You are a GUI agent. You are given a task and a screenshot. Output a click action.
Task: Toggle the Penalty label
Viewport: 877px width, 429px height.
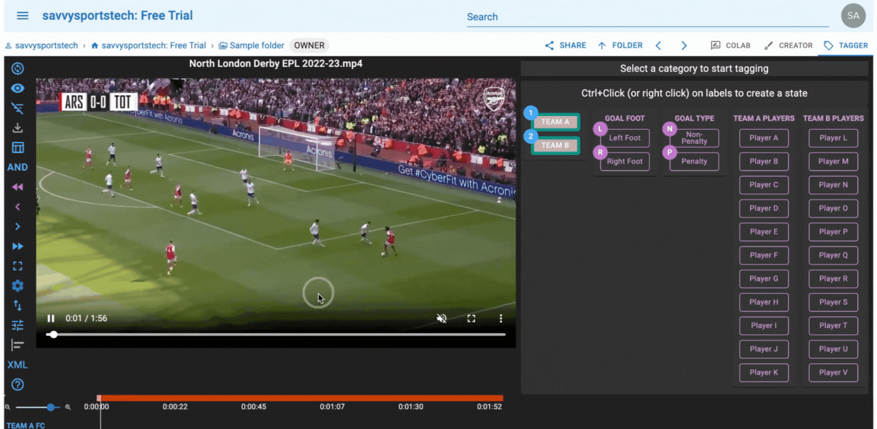click(694, 162)
